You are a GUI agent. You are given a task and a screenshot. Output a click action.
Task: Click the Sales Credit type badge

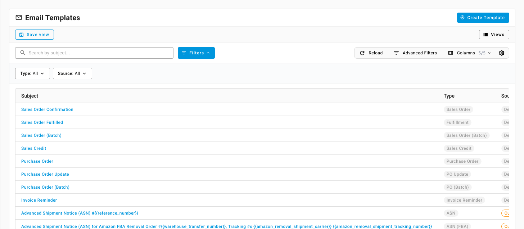459,148
